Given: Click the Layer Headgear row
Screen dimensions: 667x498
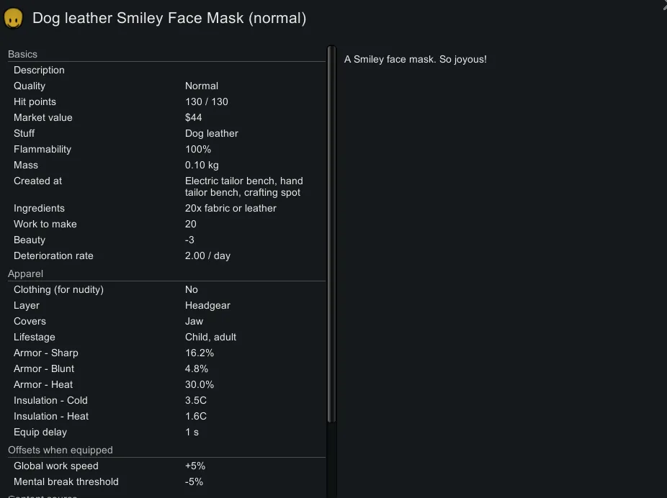Looking at the screenshot, I should (167, 305).
